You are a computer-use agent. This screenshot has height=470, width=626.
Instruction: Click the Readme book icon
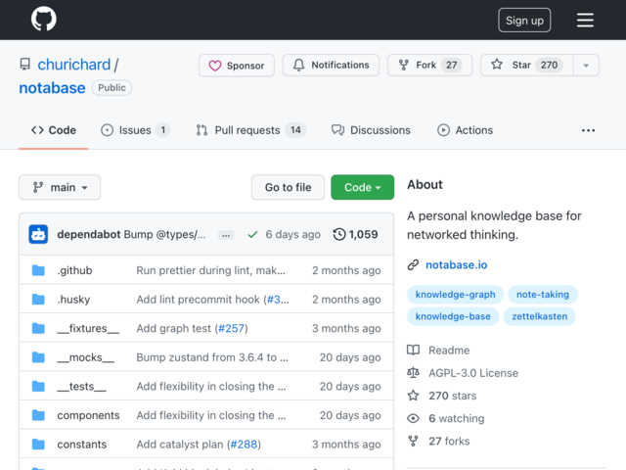[x=413, y=351]
